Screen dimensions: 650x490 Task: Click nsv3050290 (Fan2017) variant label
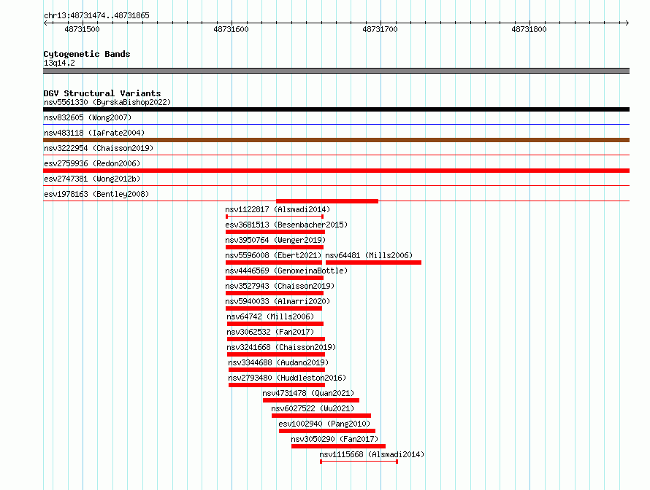[334, 439]
